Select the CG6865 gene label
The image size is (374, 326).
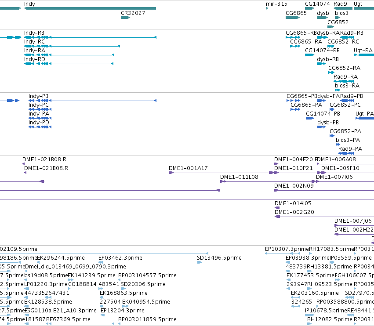(x=296, y=13)
